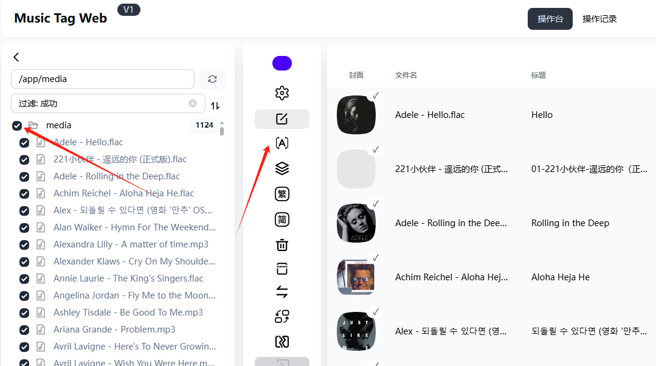Click the bracketed link icon in toolbar
656x366 pixels.
coord(282,342)
